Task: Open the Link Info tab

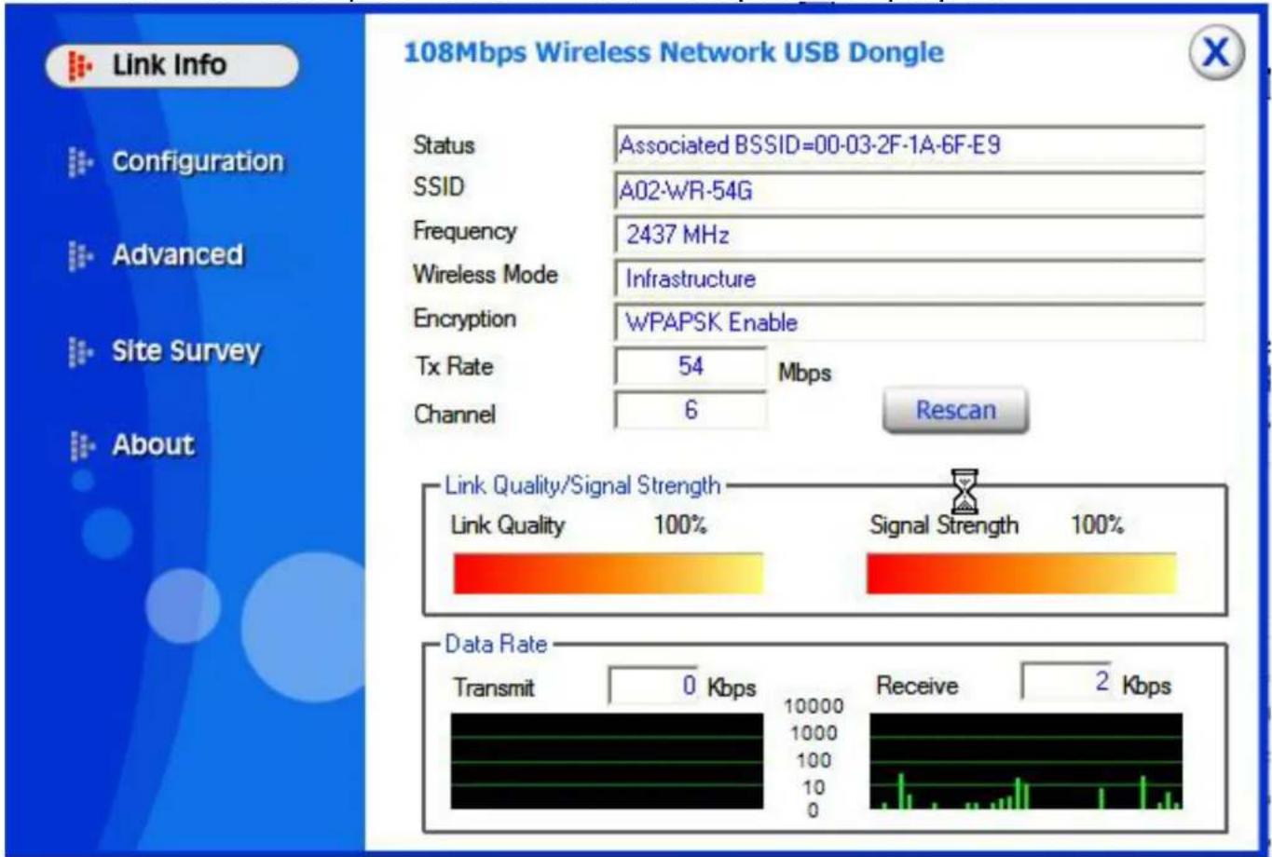Action: tap(172, 65)
